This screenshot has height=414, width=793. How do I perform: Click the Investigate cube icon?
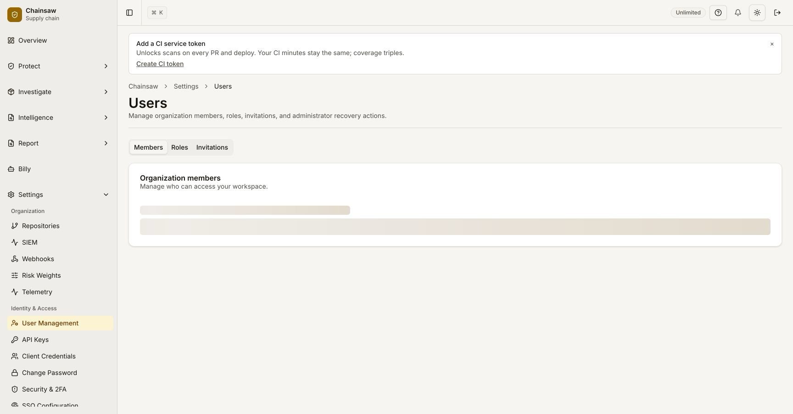click(11, 92)
